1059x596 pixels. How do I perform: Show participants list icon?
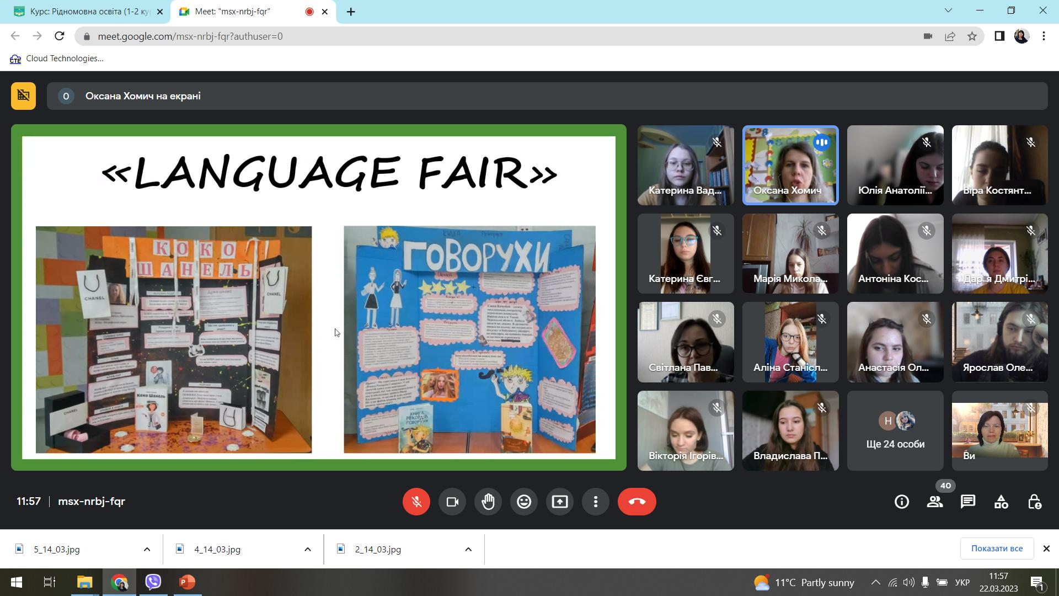point(935,502)
